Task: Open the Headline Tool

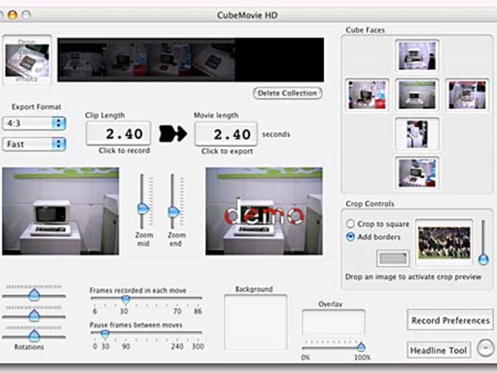Action: pos(439,350)
